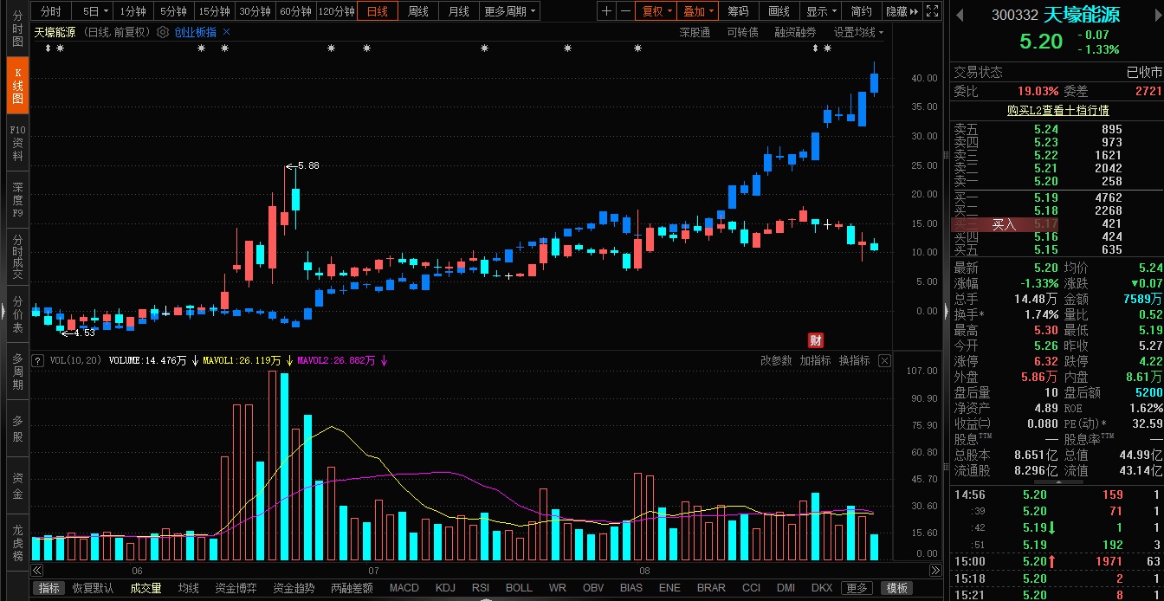The image size is (1164, 601).
Task: Open 深度F9 sidebar panel
Action: coord(17,200)
